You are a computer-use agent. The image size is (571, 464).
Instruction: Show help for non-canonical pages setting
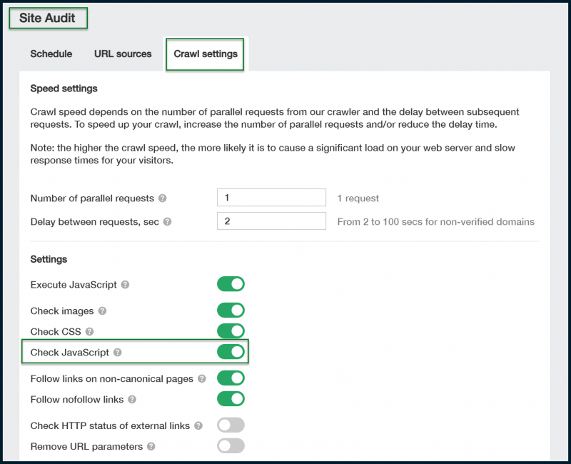click(x=202, y=379)
